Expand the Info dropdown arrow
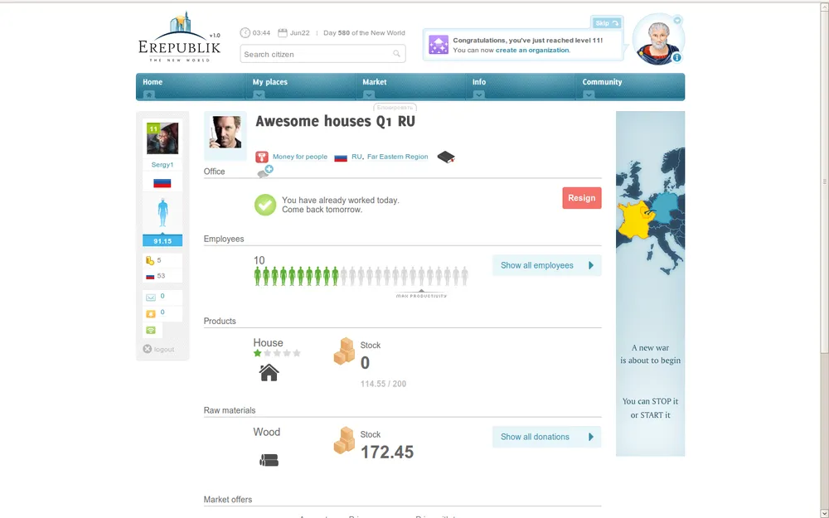 478,94
